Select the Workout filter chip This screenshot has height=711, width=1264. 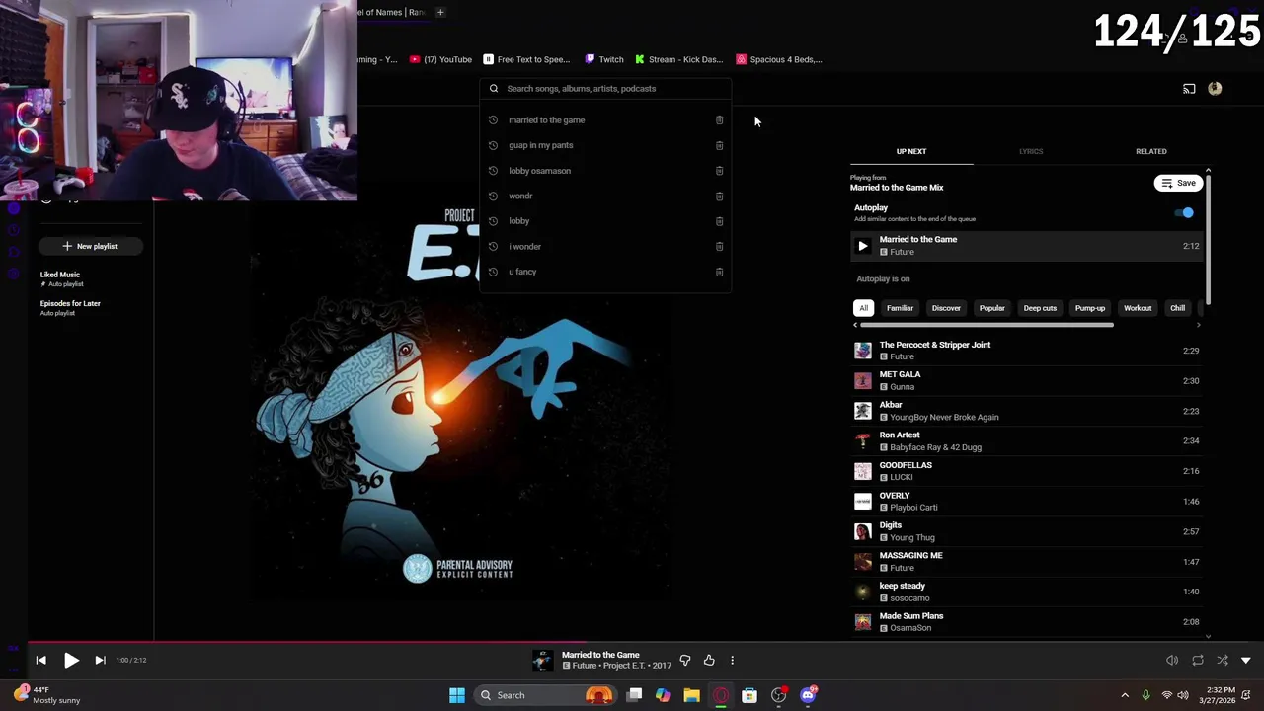point(1138,308)
